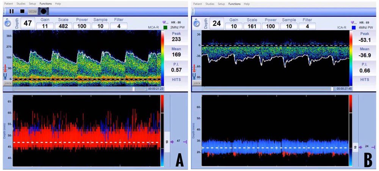This screenshot has height=171, width=379.
Task: Click the playback position slider thumb in panel B
Action: 332,89
